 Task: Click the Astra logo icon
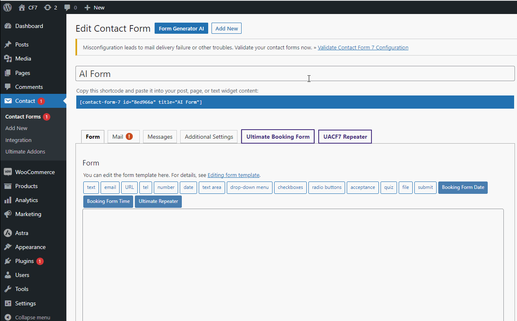pyautogui.click(x=8, y=233)
